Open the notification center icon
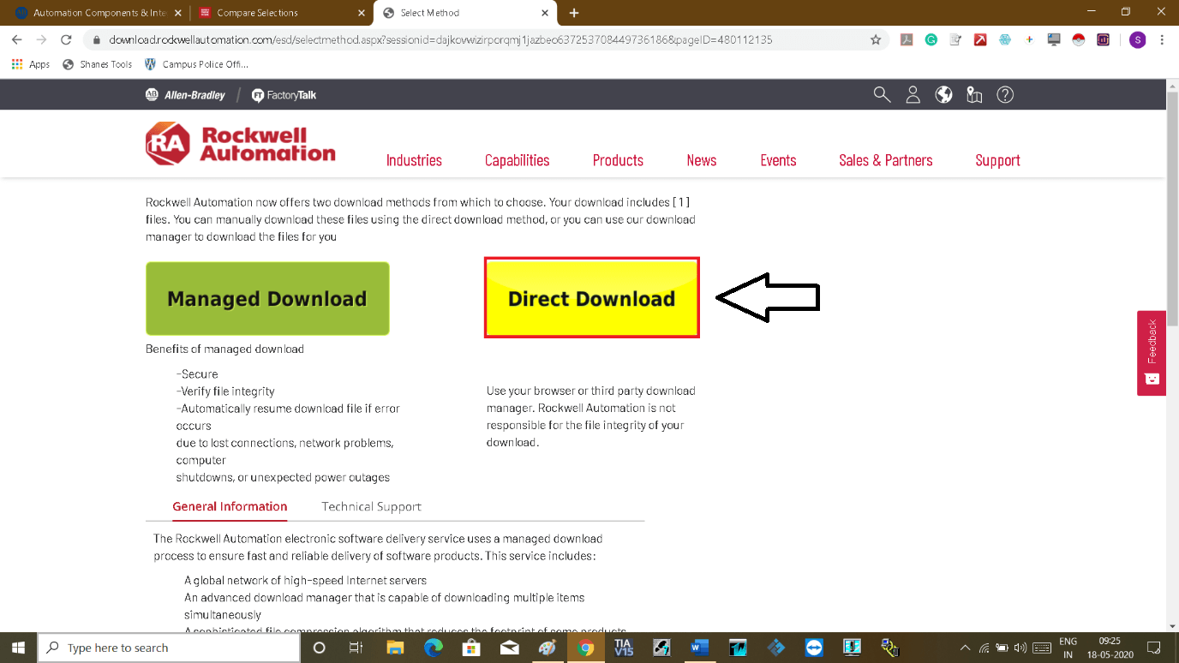 (1154, 648)
